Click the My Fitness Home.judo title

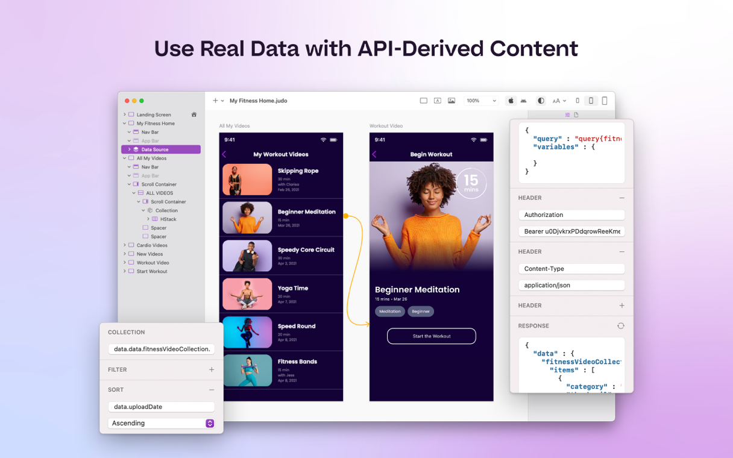click(x=258, y=101)
